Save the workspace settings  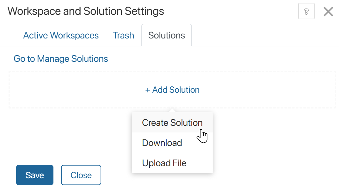pyautogui.click(x=34, y=175)
